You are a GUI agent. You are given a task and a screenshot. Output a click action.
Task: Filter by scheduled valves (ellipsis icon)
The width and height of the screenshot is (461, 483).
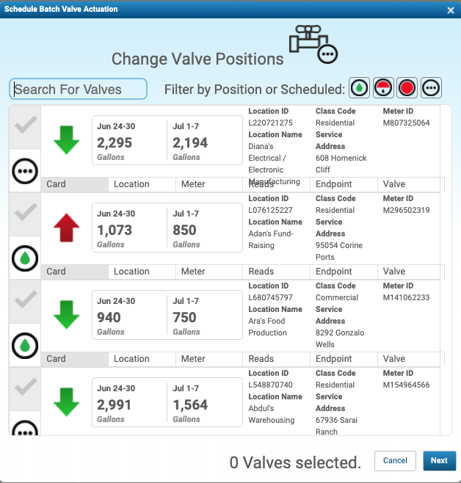(x=431, y=89)
